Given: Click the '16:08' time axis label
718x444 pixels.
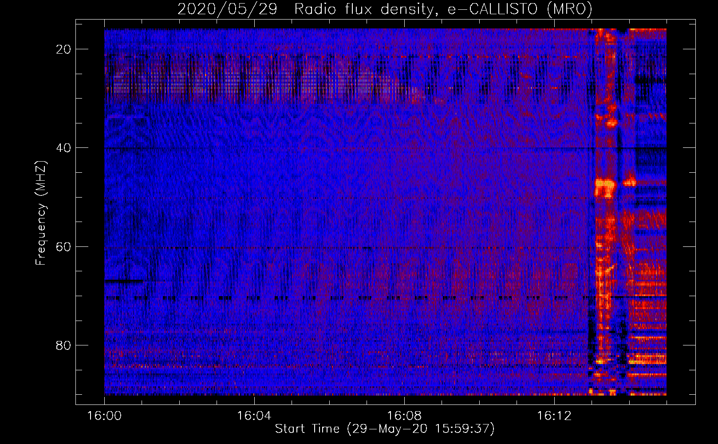Looking at the screenshot, I should pyautogui.click(x=404, y=416).
